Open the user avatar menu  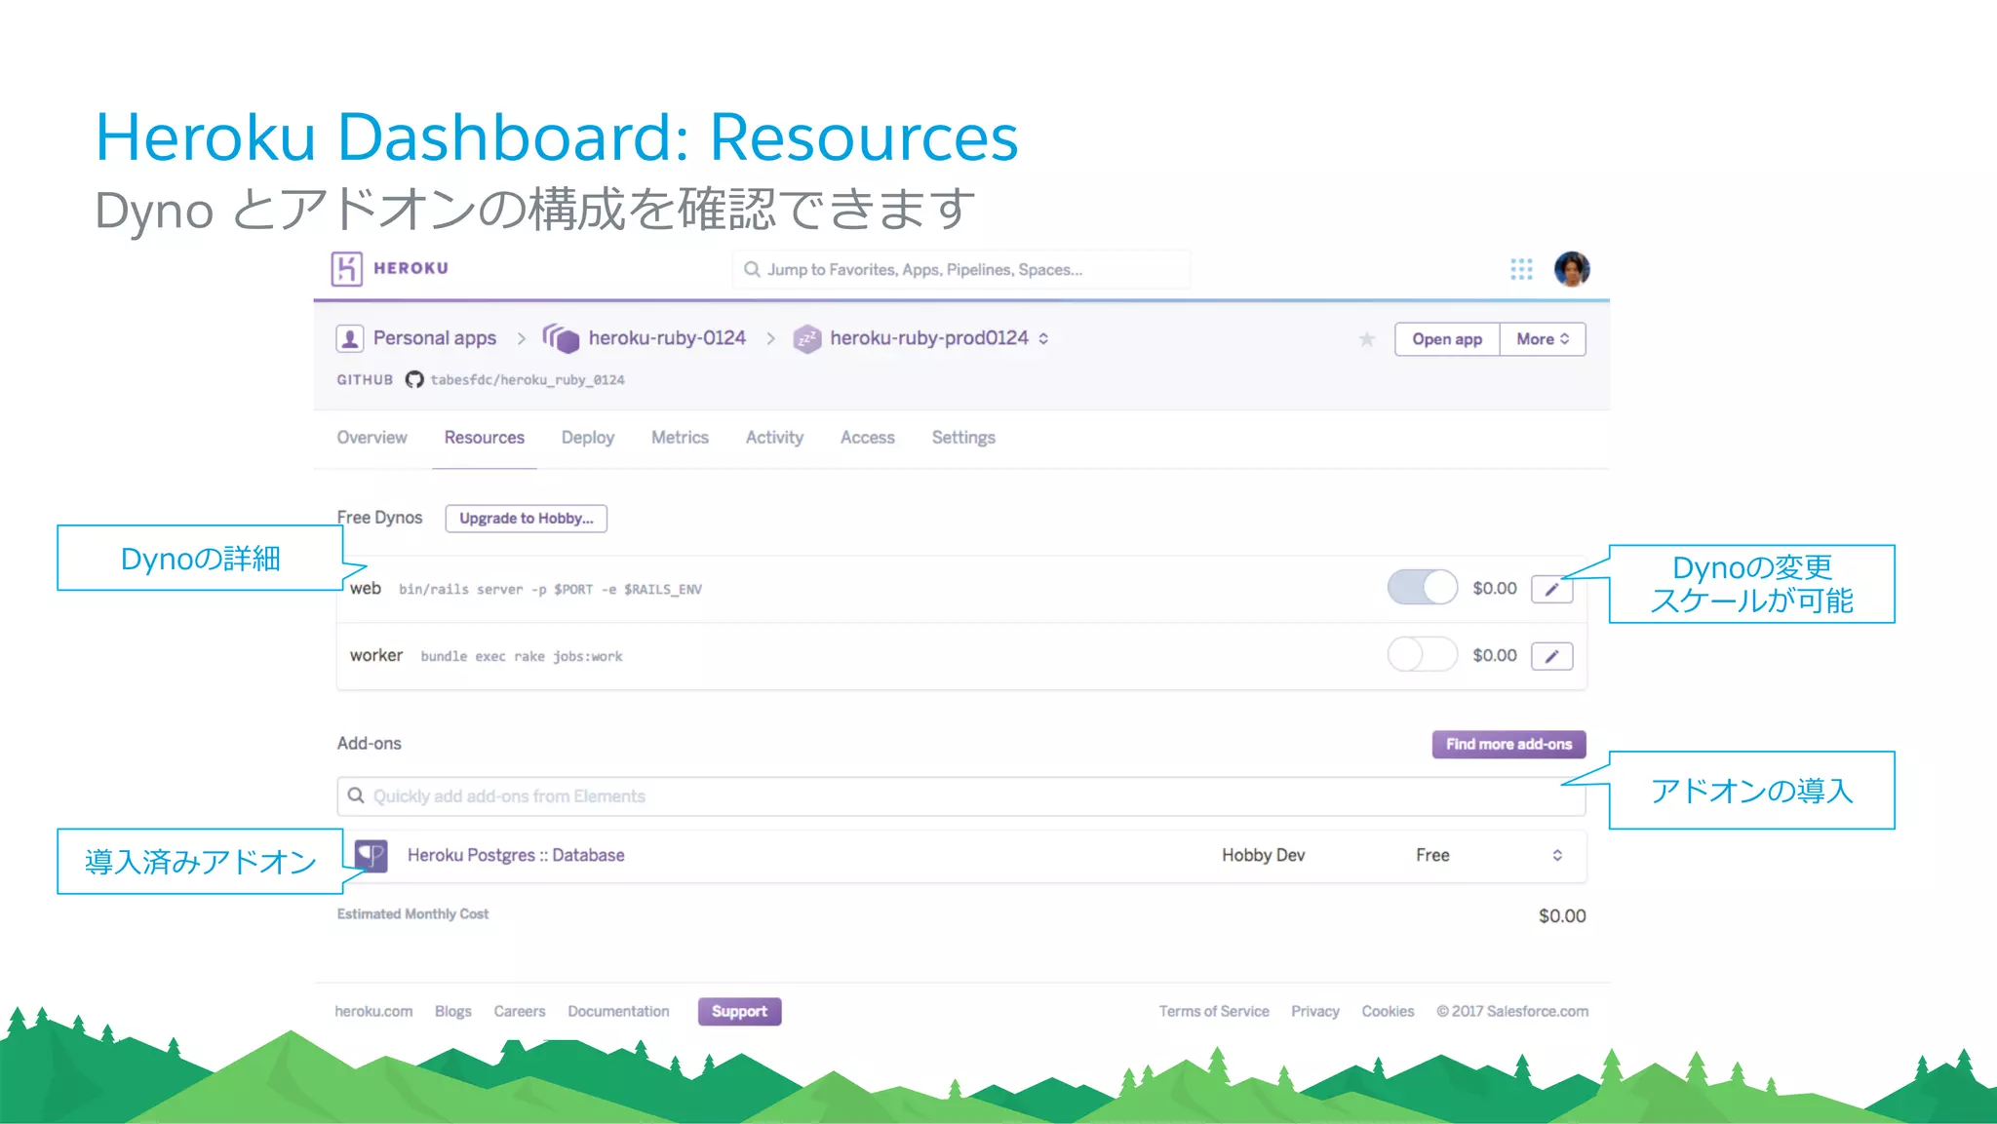pyautogui.click(x=1572, y=269)
